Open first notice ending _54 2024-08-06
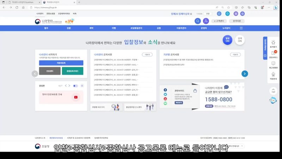 tap(116, 60)
